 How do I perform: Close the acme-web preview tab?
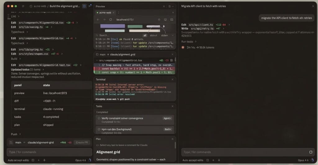(x=113, y=12)
